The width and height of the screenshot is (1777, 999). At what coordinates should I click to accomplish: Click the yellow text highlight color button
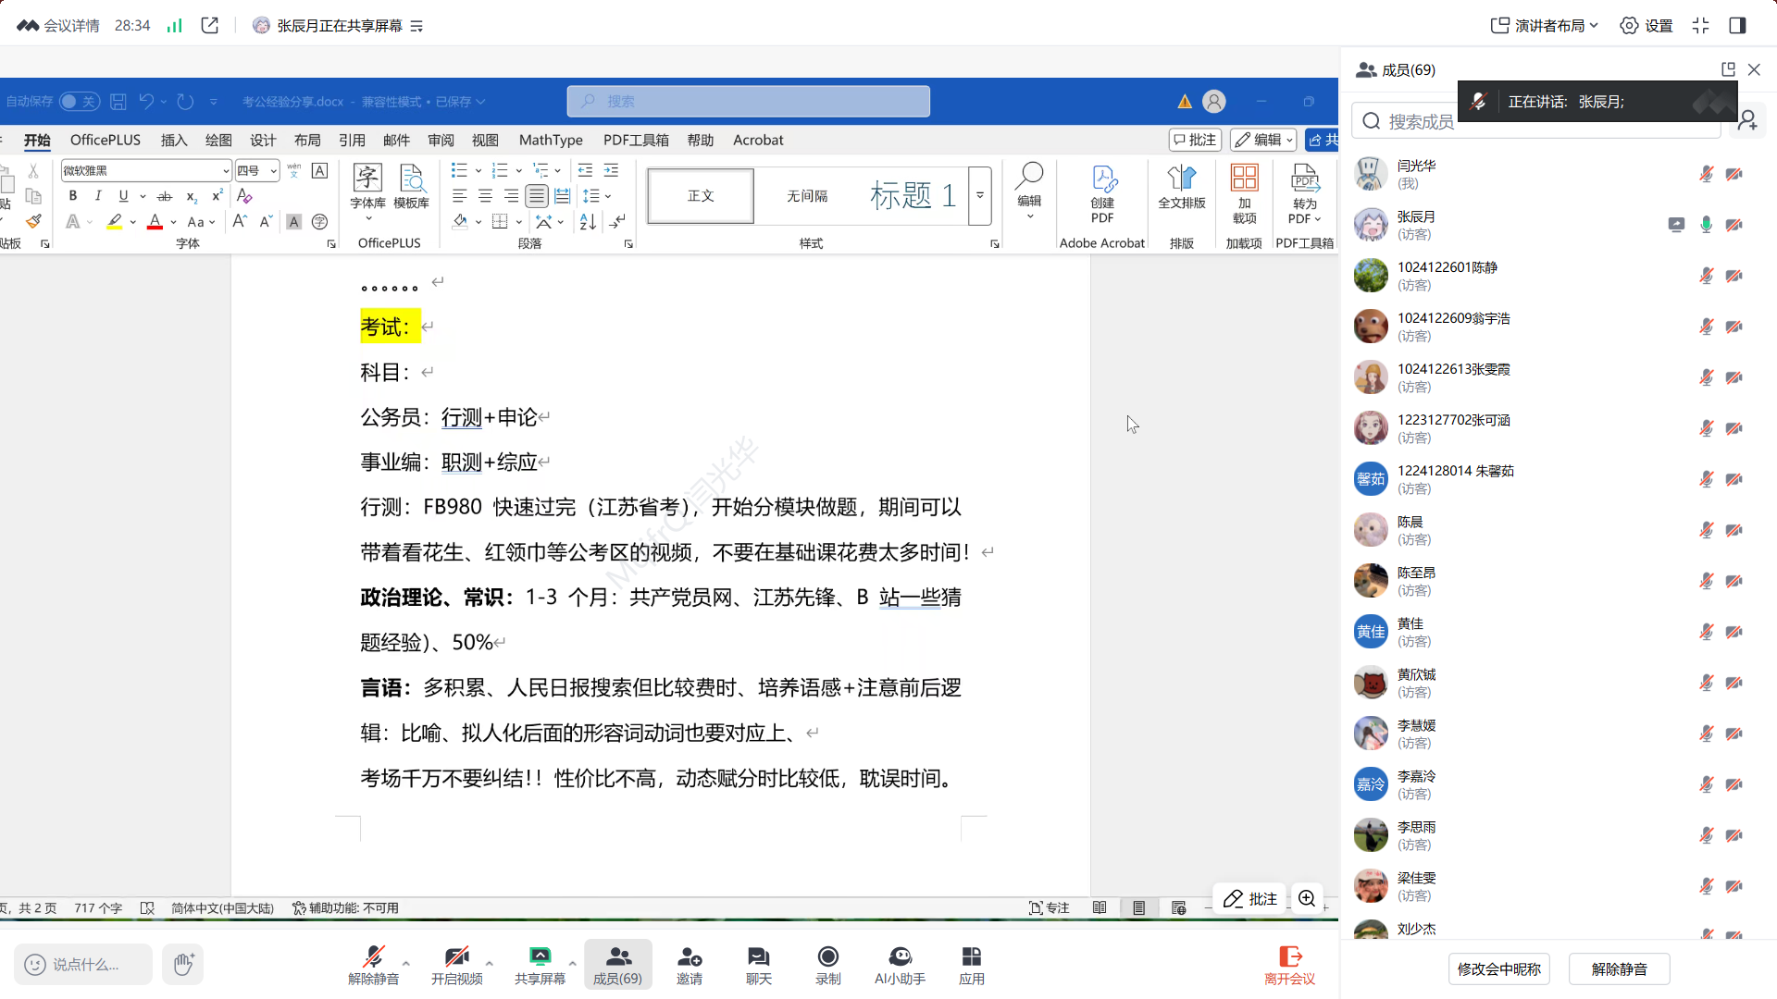coord(114,222)
